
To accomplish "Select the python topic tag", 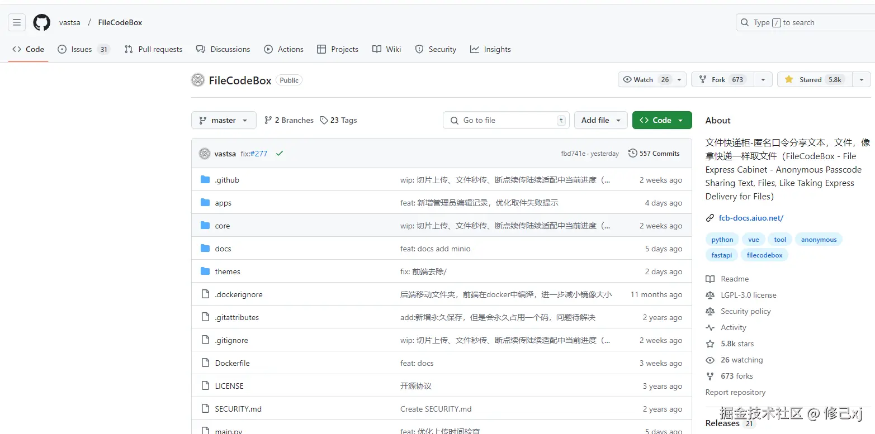I will pos(722,240).
